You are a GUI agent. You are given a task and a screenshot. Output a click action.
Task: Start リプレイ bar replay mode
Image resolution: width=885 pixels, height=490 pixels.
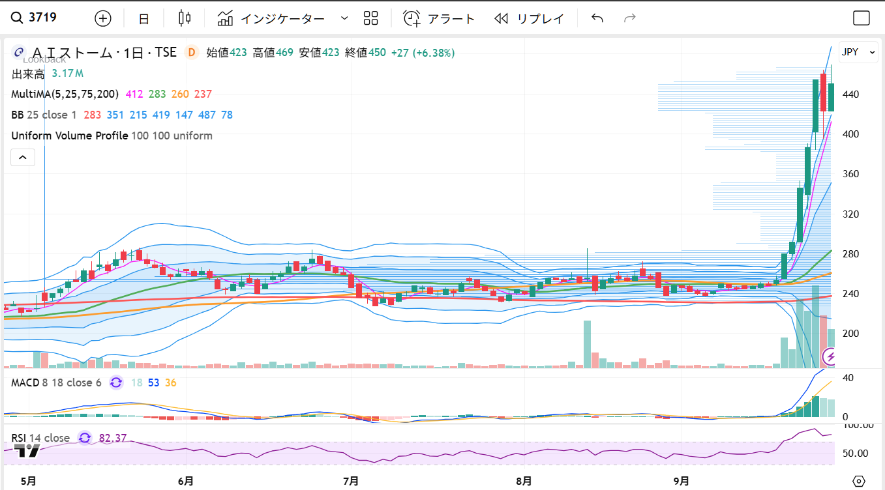[529, 18]
